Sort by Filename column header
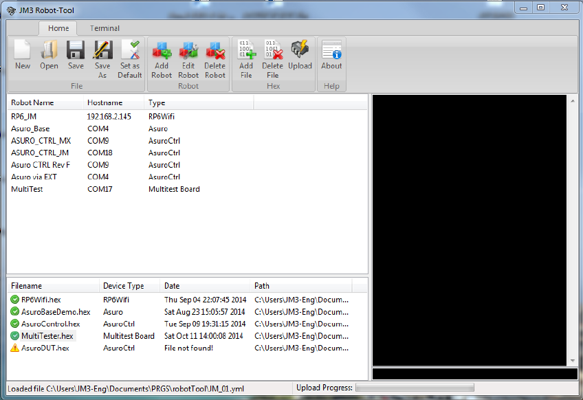The height and width of the screenshot is (400, 583). coord(53,286)
